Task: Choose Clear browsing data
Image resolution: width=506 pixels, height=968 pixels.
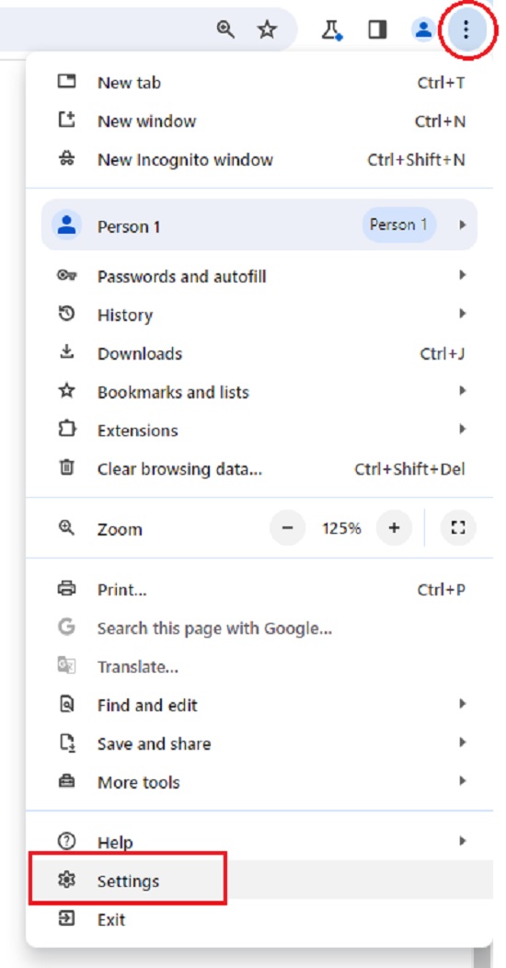Action: point(259,469)
